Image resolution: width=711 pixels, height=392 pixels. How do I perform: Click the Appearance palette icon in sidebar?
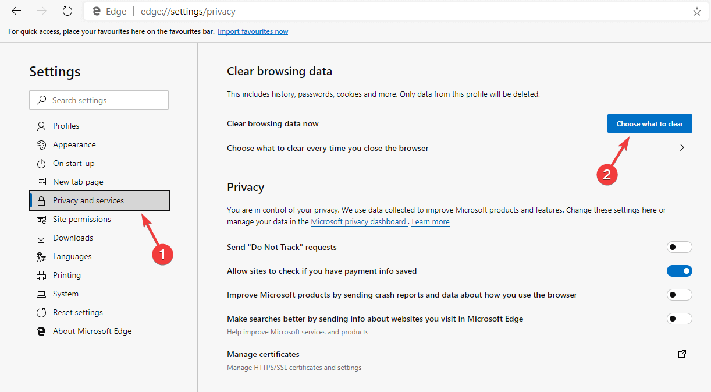pos(41,144)
